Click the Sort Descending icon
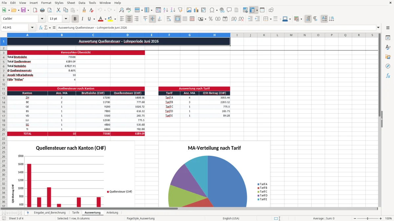394x221 pixels. 173,10
